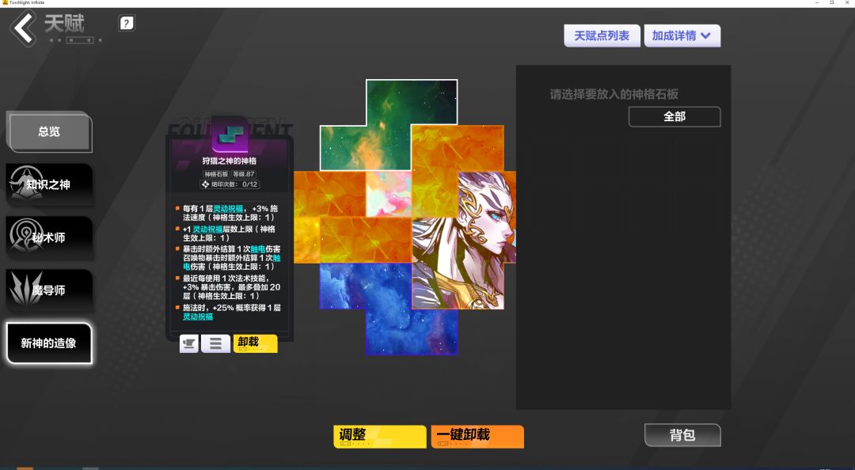855x470 pixels.
Task: Click the 烙印次数 brand count icon
Action: [205, 184]
